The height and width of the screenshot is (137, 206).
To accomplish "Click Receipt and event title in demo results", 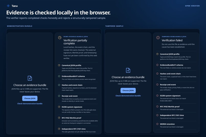I will point(70,96).
